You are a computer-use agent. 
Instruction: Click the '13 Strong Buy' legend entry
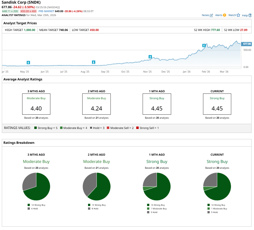pyautogui.click(x=97, y=205)
